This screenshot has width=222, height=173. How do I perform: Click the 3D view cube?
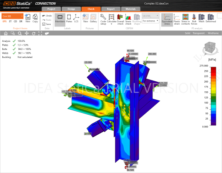tap(210, 48)
